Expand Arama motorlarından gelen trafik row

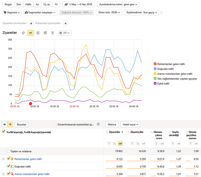pyautogui.click(x=3, y=174)
